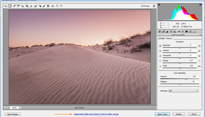Open the Camera Raw preferences list icon
Viewport: 205px width, 117px height.
pos(52,6)
